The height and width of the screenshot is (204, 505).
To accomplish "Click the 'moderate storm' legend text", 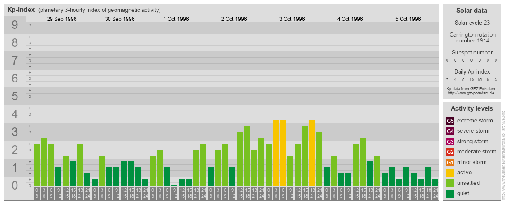I will 477,151.
